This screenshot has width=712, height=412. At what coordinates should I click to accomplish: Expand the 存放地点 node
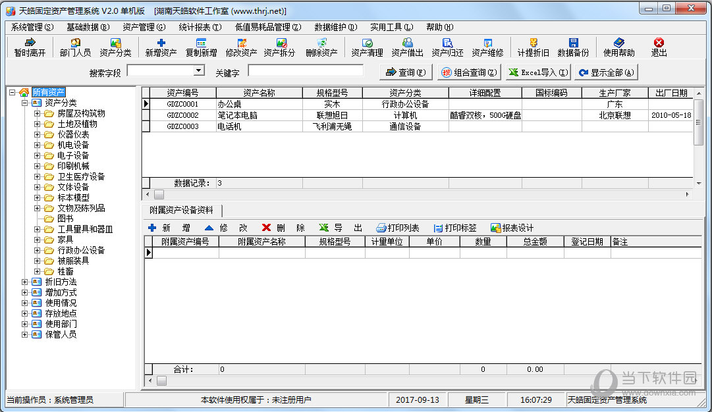tap(25, 313)
